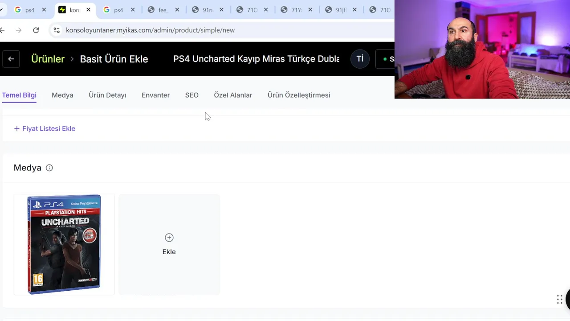570x321 pixels.
Task: Click the info icon next to Medya
Action: coord(49,168)
